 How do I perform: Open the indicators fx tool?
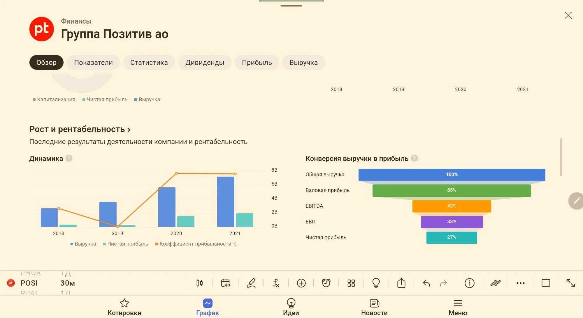[x=276, y=283]
